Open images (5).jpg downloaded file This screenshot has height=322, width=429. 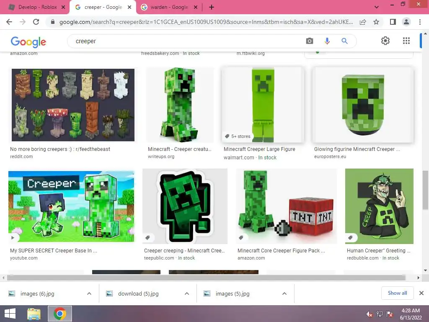tap(232, 294)
